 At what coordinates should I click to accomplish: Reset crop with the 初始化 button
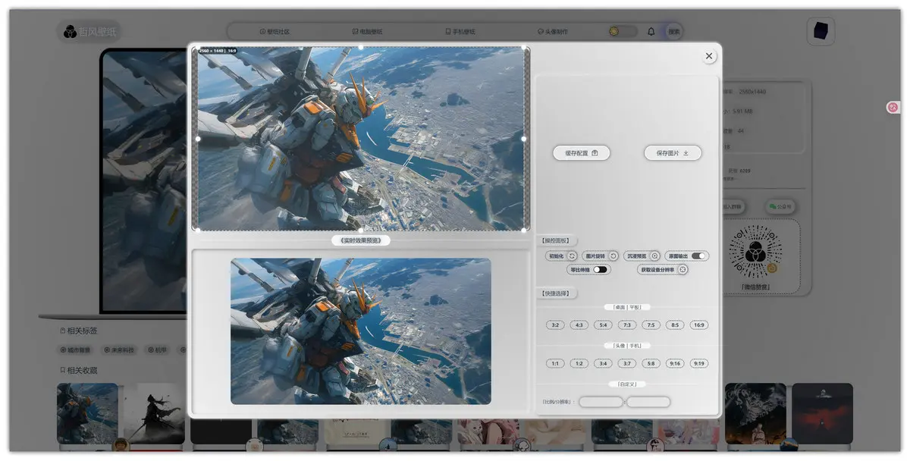(x=562, y=256)
